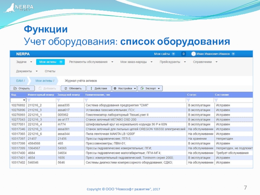Click the Открыть folder icon button
260x195 pixels.
pos(21,88)
